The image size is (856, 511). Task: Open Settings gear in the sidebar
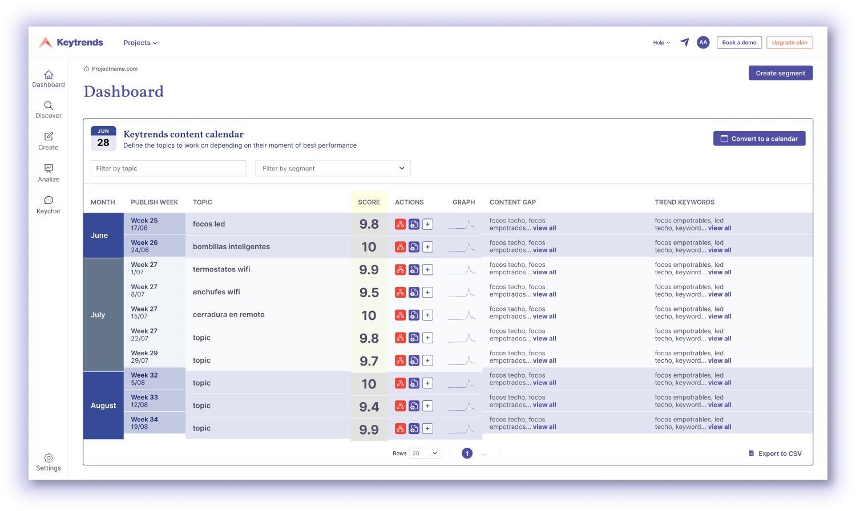click(x=49, y=463)
